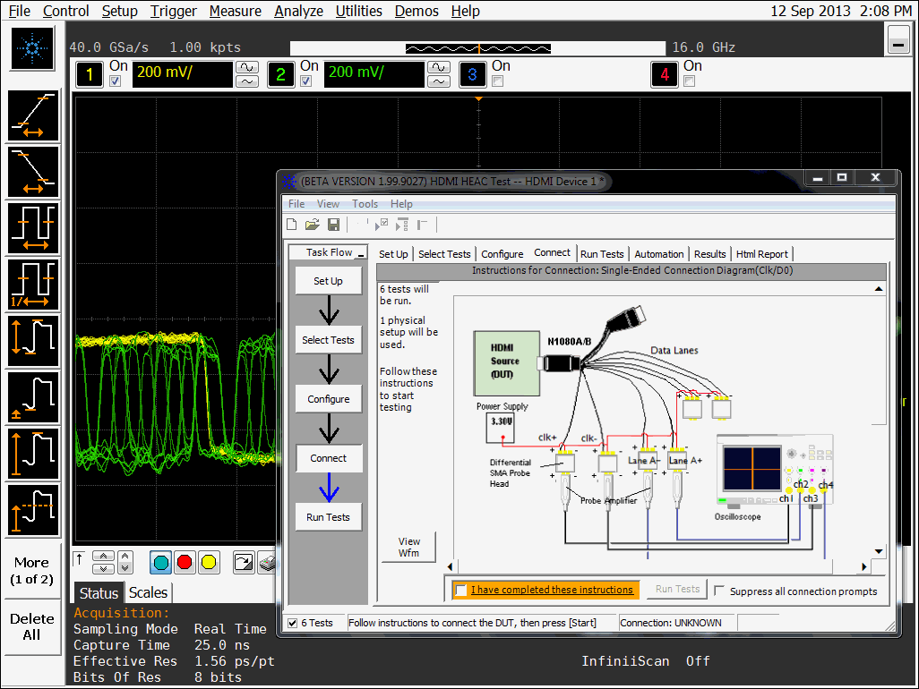Click the Agilent logo icon

[x=33, y=48]
